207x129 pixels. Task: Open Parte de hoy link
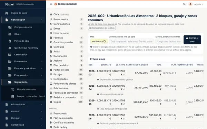pos(60,127)
